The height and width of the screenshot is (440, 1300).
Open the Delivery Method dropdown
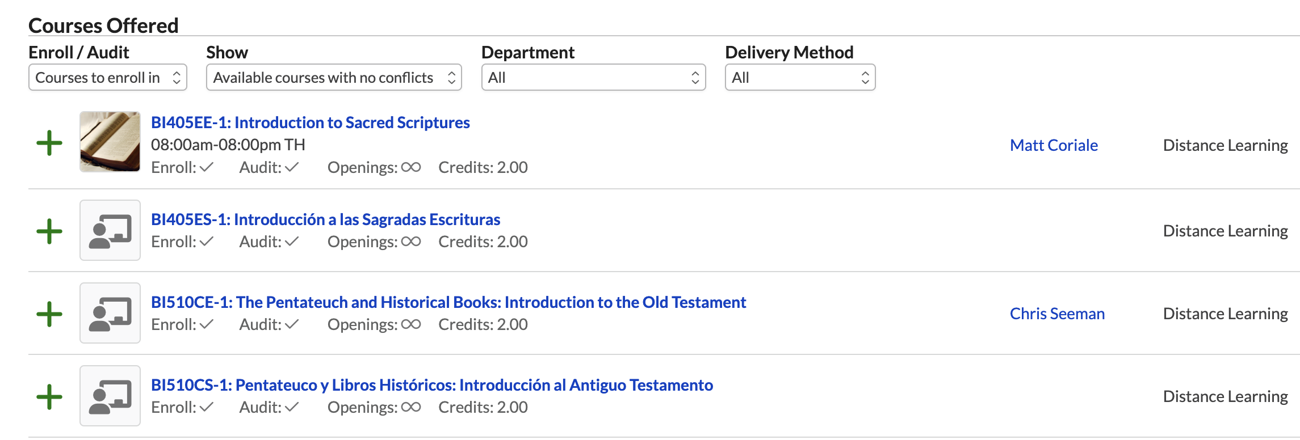(x=800, y=78)
